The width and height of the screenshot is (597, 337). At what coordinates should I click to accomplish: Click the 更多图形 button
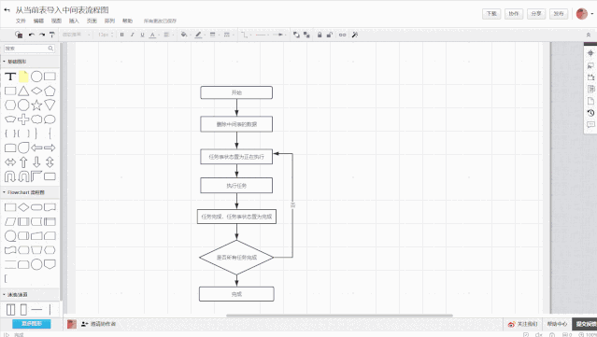[31, 324]
